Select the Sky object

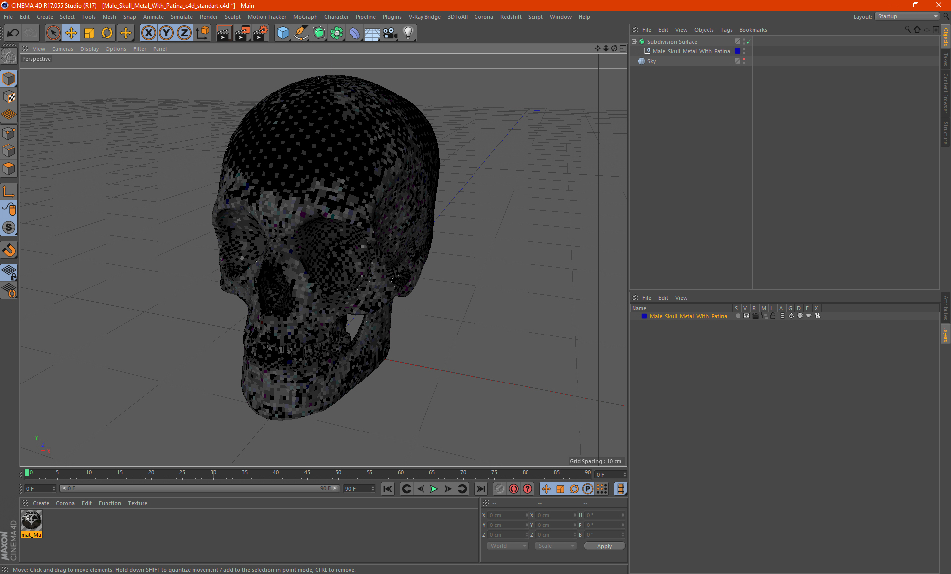[651, 61]
